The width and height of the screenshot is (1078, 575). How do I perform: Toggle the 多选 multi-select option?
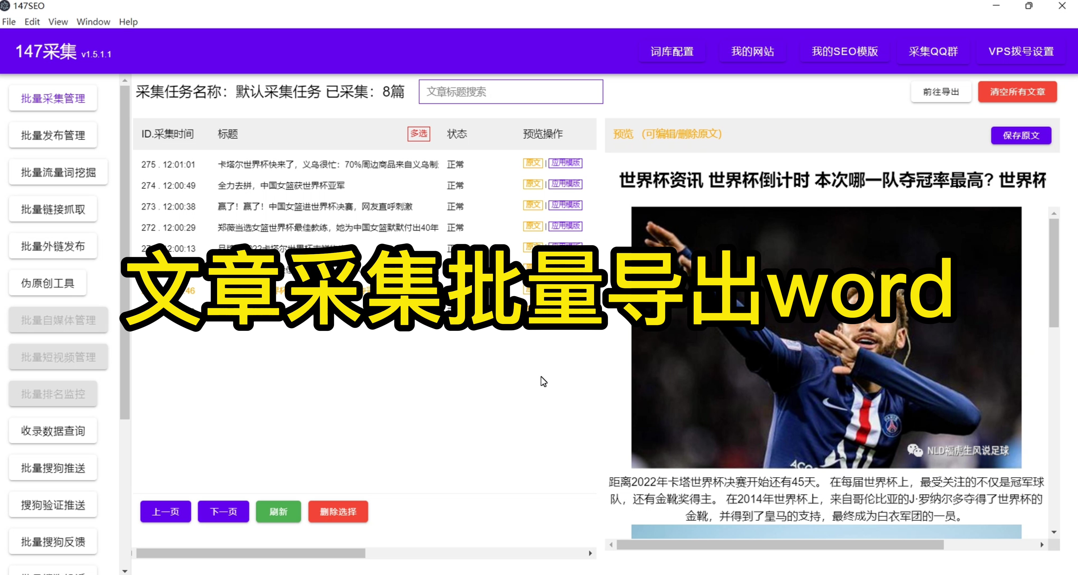tap(418, 134)
